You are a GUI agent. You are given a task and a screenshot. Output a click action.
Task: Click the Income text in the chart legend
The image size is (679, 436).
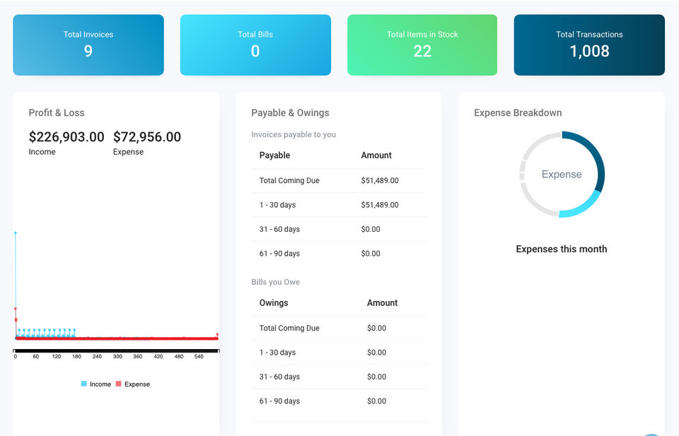100,384
